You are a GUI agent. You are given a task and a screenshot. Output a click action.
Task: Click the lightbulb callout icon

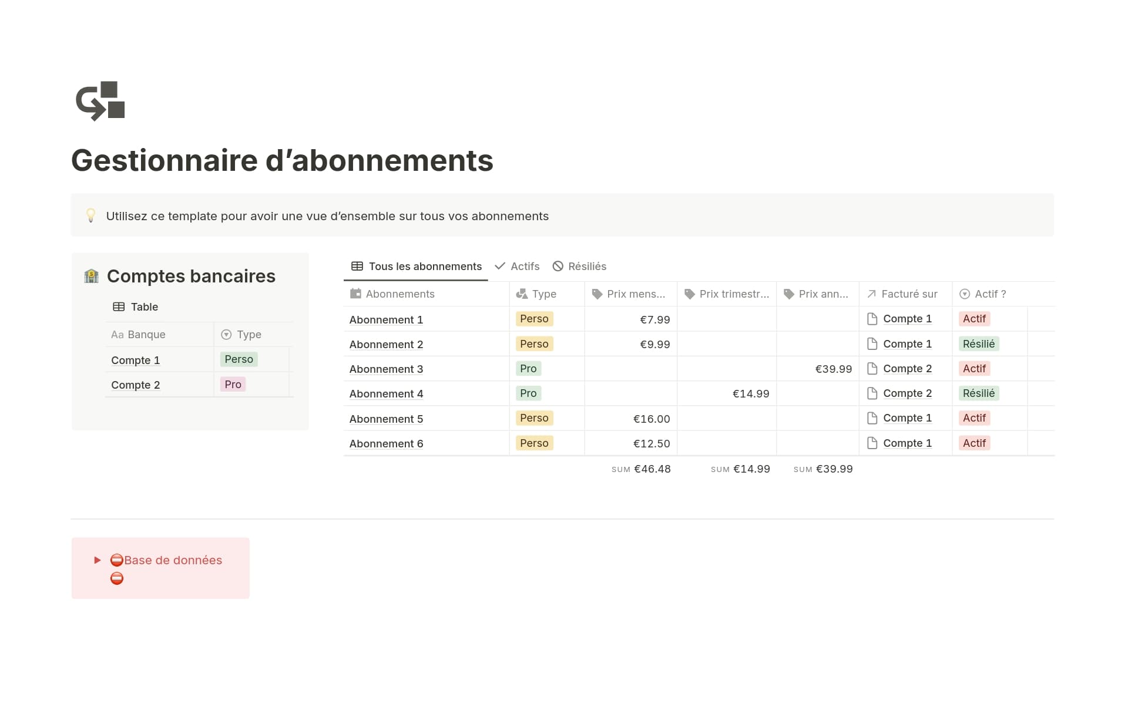click(91, 215)
